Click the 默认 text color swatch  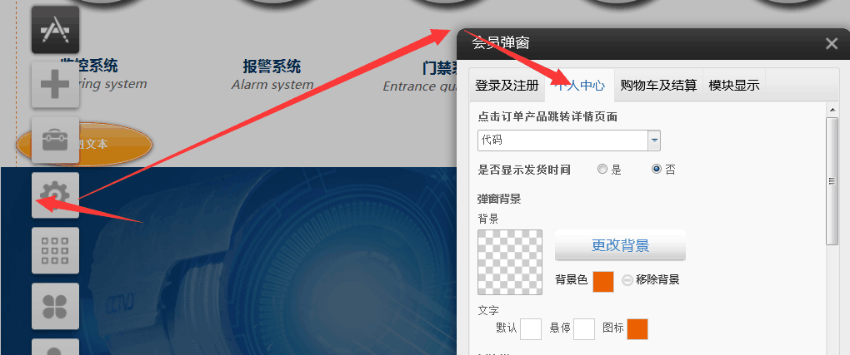[x=531, y=329]
